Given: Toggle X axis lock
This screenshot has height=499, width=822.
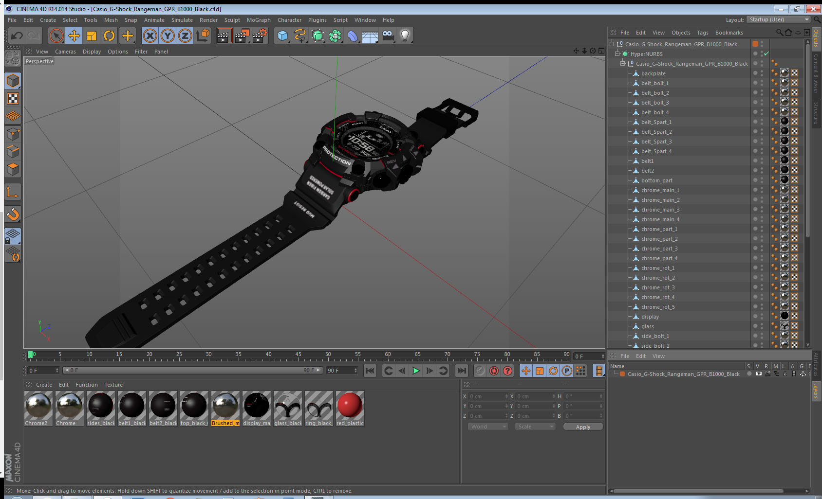Looking at the screenshot, I should pos(150,36).
